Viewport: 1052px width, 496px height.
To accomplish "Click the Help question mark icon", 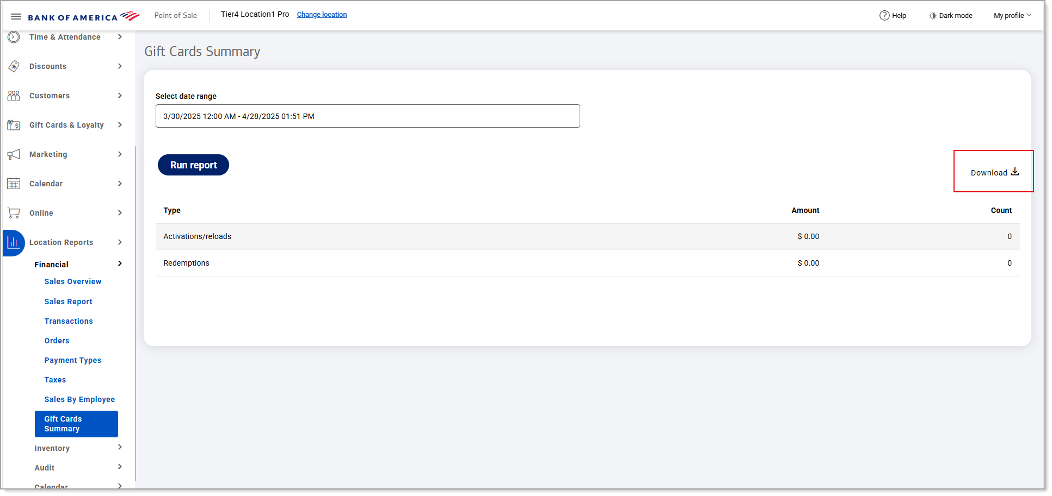I will (x=884, y=15).
